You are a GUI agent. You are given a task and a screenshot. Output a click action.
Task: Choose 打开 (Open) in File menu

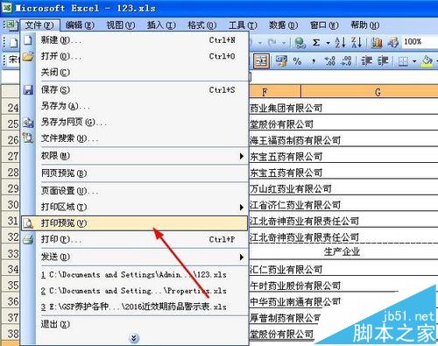[x=134, y=56]
